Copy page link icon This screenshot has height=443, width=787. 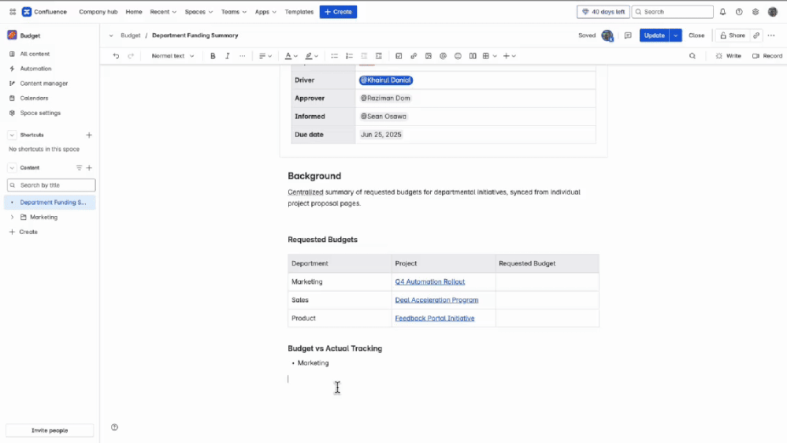pyautogui.click(x=756, y=35)
